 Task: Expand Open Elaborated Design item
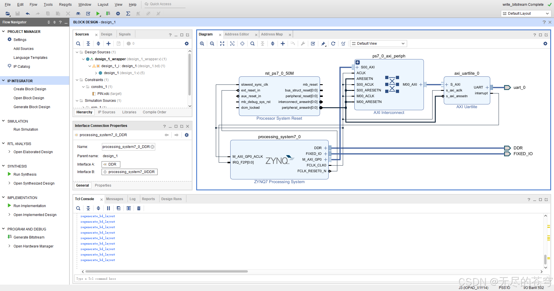pyautogui.click(x=10, y=152)
